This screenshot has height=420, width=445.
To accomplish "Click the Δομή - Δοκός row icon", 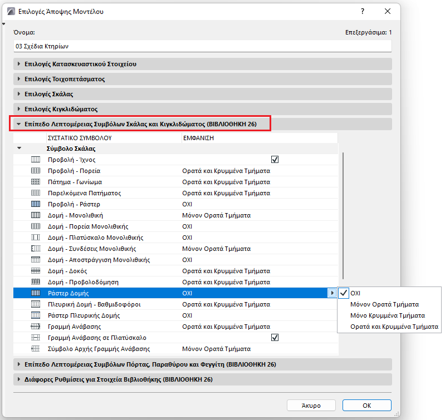I will click(36, 271).
